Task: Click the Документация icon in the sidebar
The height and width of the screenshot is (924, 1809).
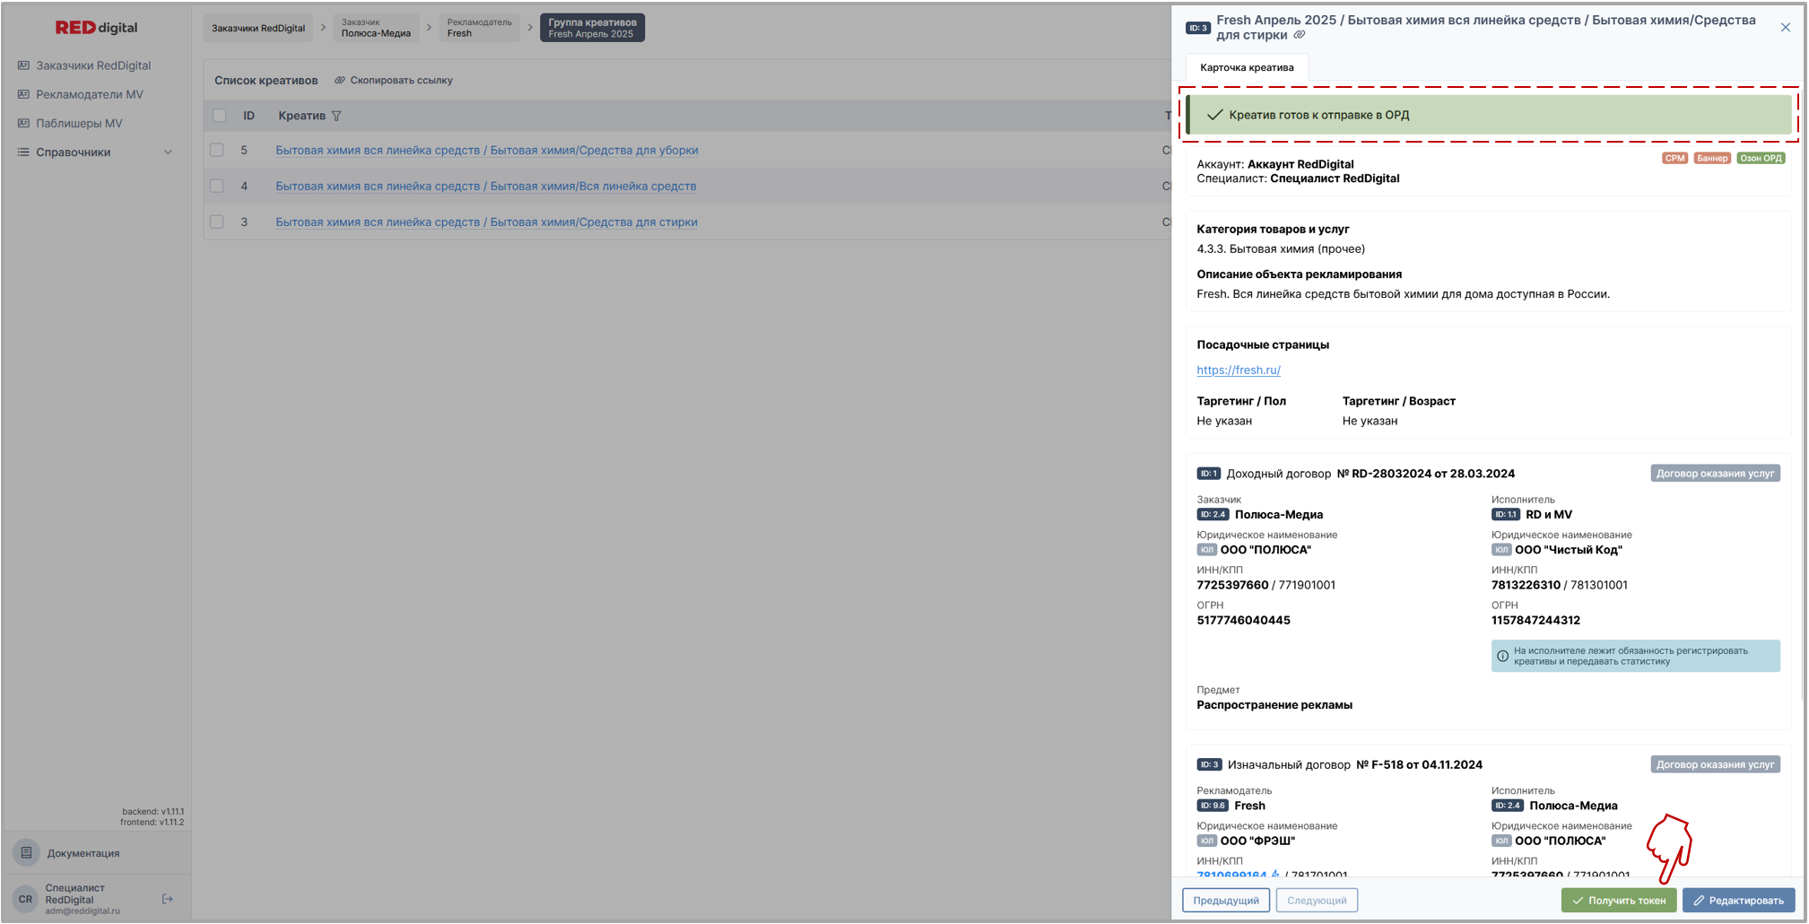Action: coord(26,853)
